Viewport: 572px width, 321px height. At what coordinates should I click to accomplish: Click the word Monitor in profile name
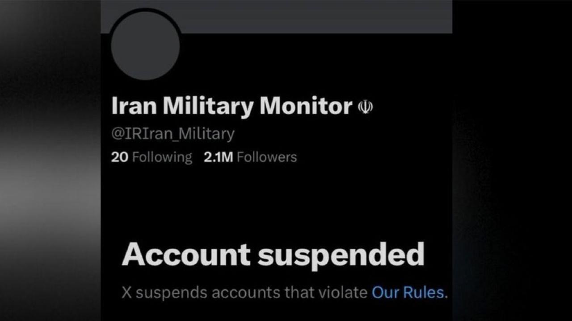coord(306,106)
